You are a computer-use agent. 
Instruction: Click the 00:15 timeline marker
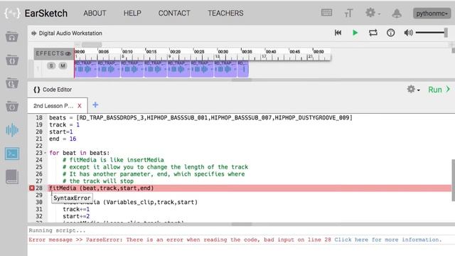pos(151,52)
